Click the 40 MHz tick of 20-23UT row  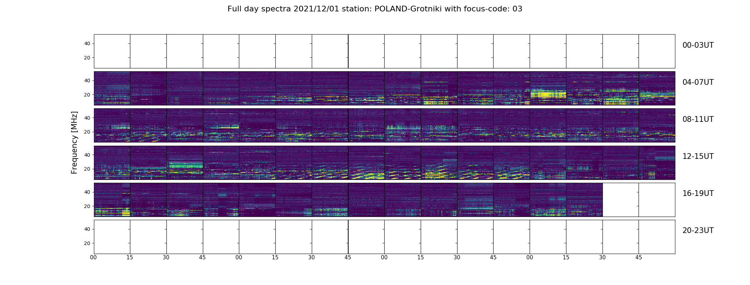click(x=87, y=229)
